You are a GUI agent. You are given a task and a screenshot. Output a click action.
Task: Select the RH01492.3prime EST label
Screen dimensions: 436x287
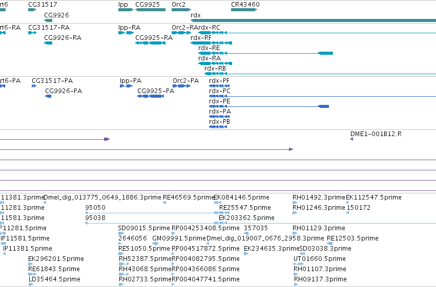click(x=319, y=197)
